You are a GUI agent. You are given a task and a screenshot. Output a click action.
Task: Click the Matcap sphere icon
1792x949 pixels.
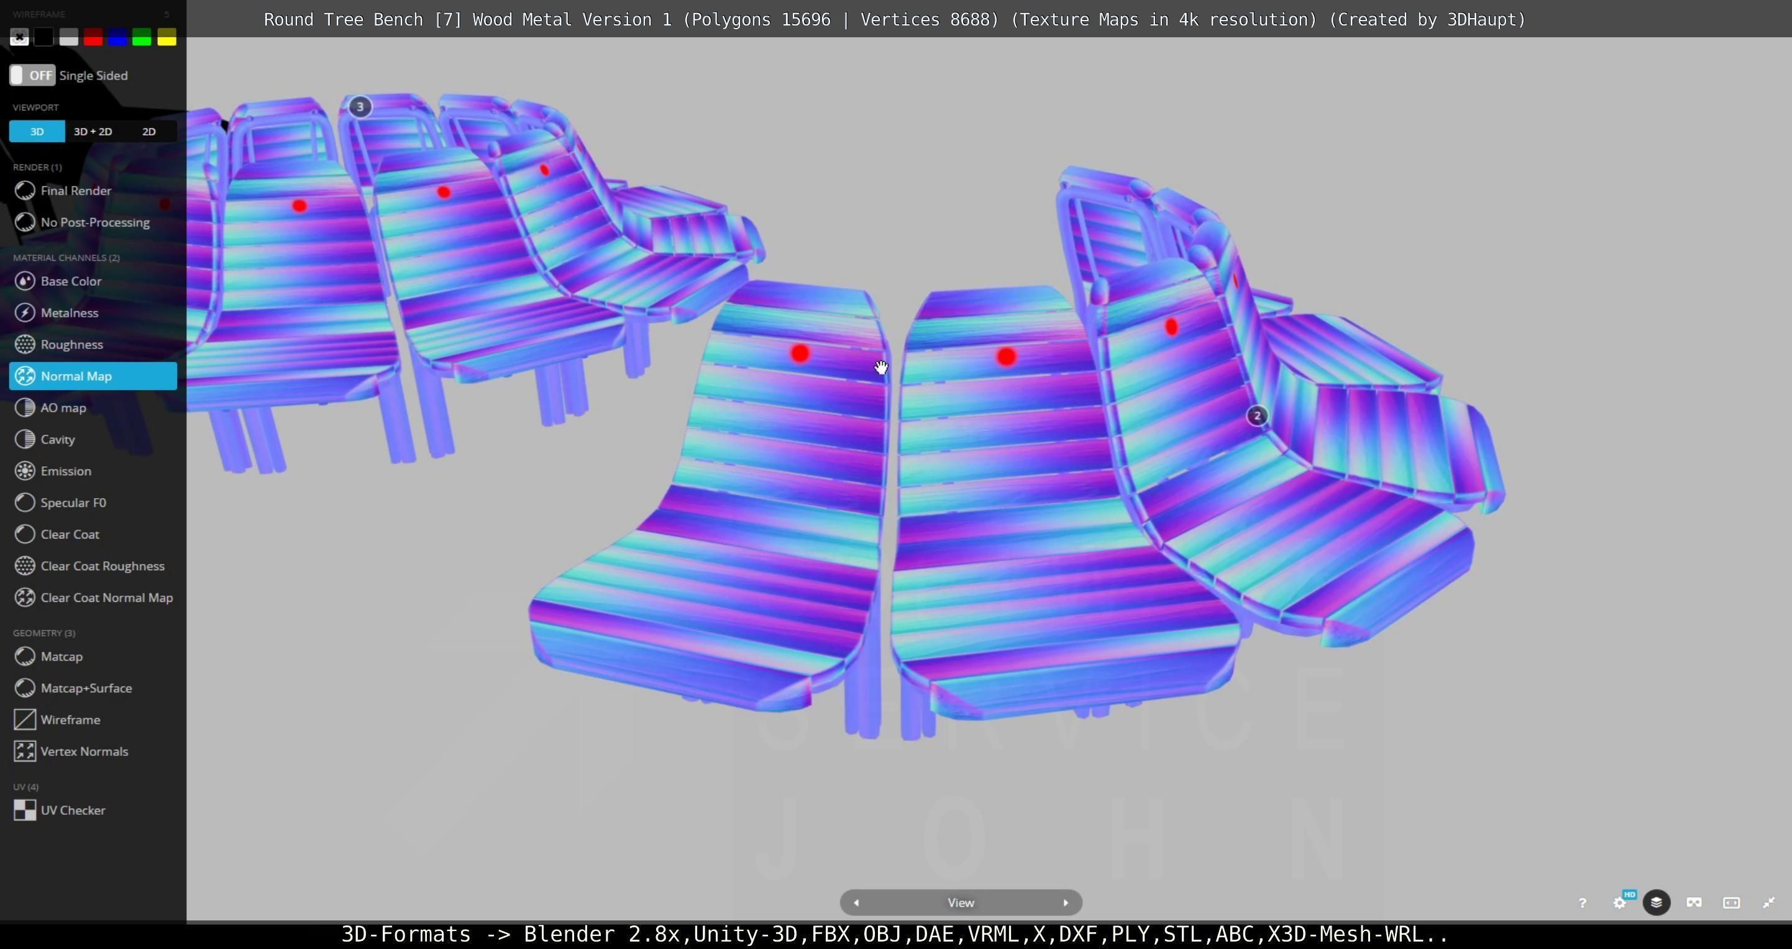click(25, 656)
